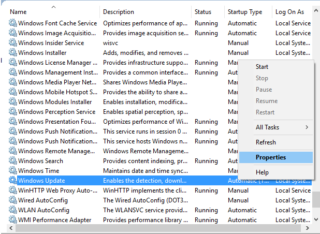Click gear icon of Windows Perception Service
Viewport: 320px width, 234px height.
[13, 111]
